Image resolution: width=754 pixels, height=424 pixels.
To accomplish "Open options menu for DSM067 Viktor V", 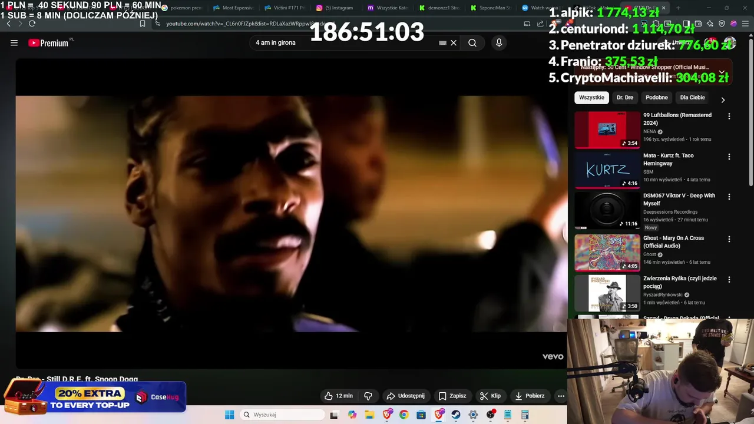I will (729, 197).
